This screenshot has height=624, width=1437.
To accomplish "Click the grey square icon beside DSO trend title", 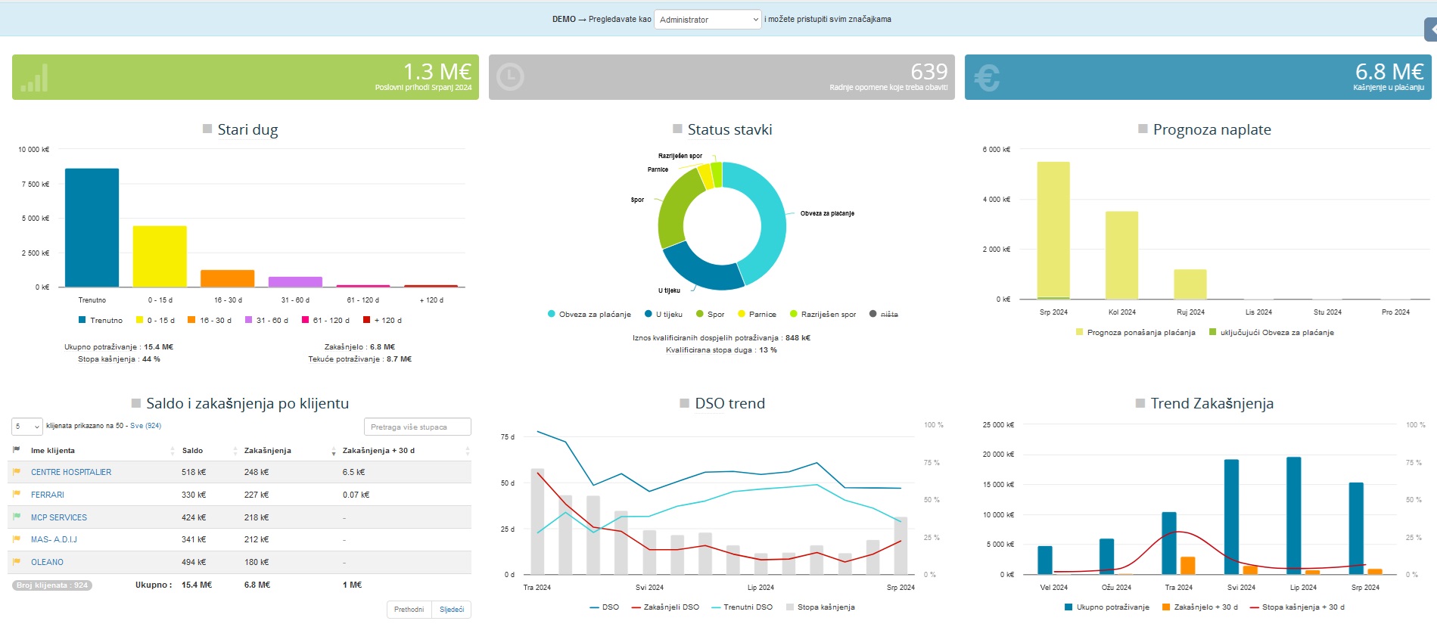I will [x=684, y=403].
